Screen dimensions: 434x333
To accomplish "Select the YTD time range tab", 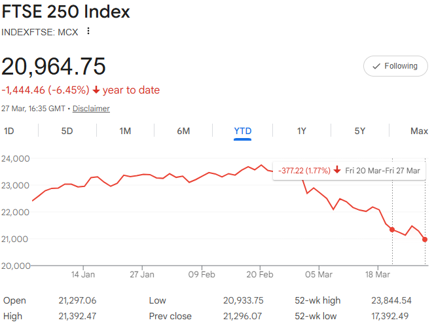I will 243,131.
